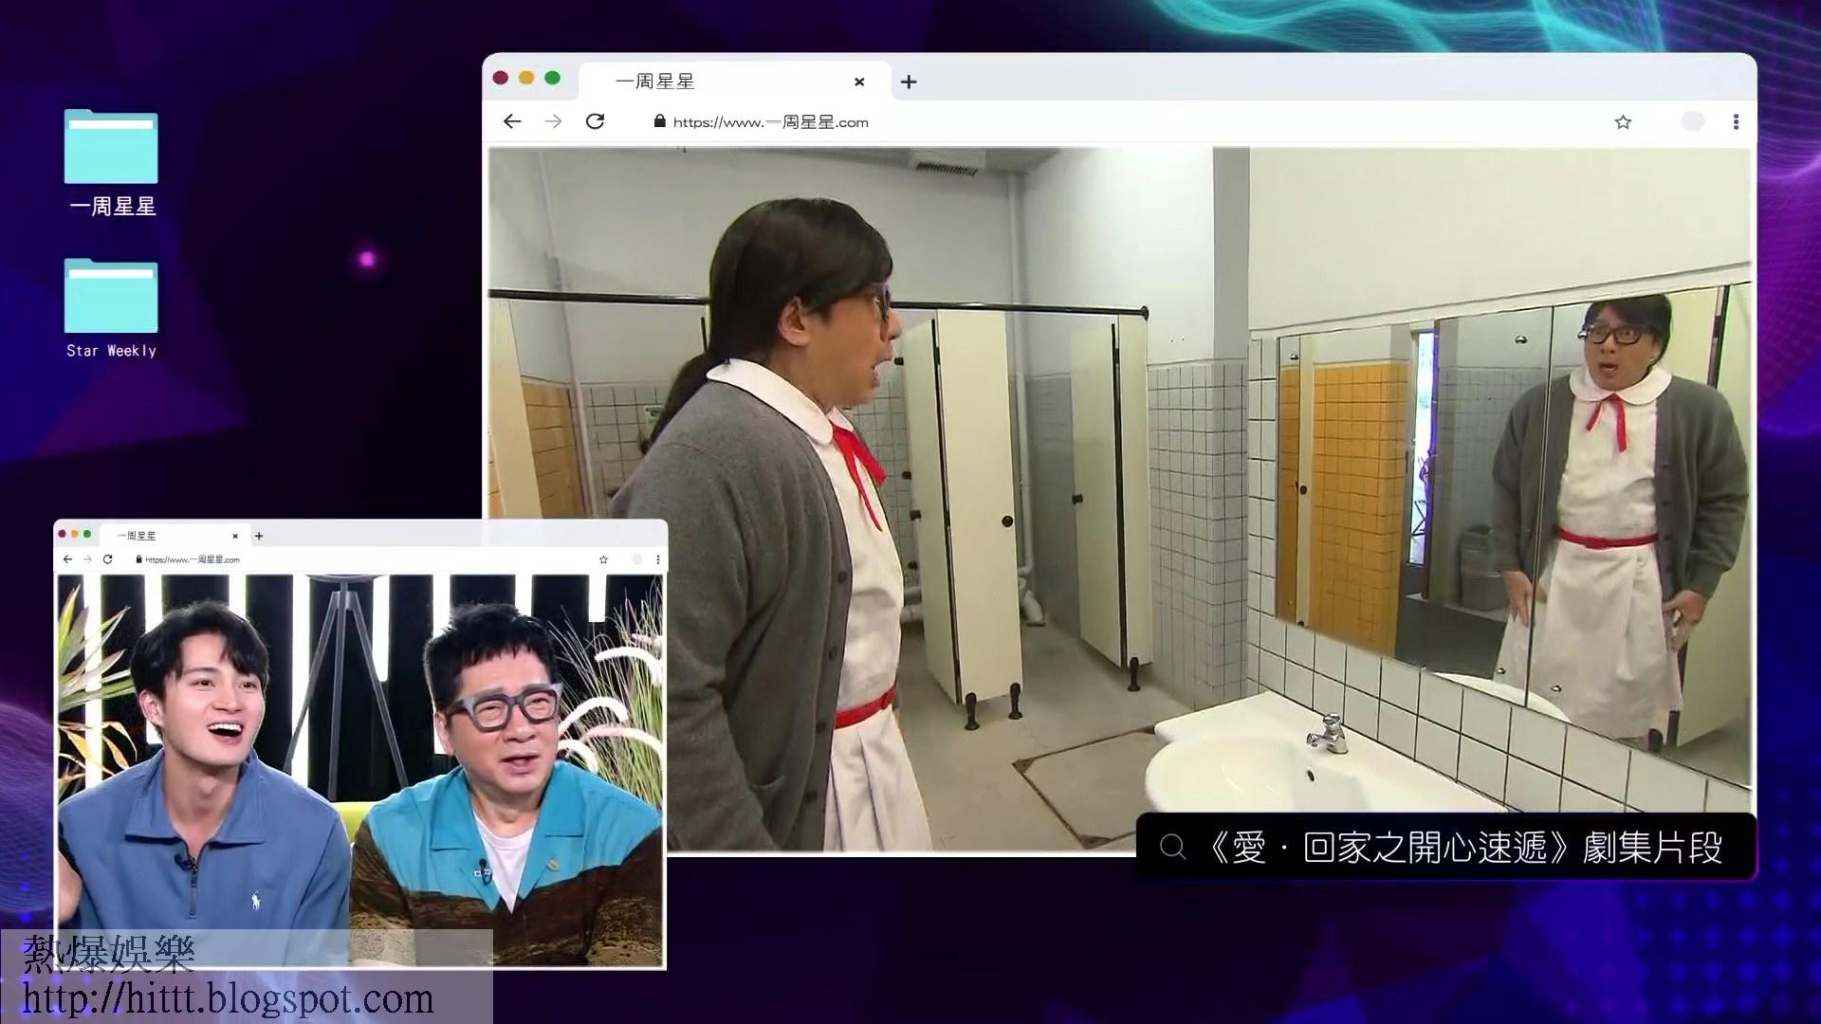Click the yellow minimize dot of the small browser
This screenshot has height=1024, width=1821.
75,534
